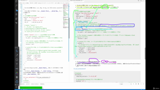Viewport: 160px width, 90px height.
Task: Click 'iterator = port' in preview code
Action: (82, 38)
